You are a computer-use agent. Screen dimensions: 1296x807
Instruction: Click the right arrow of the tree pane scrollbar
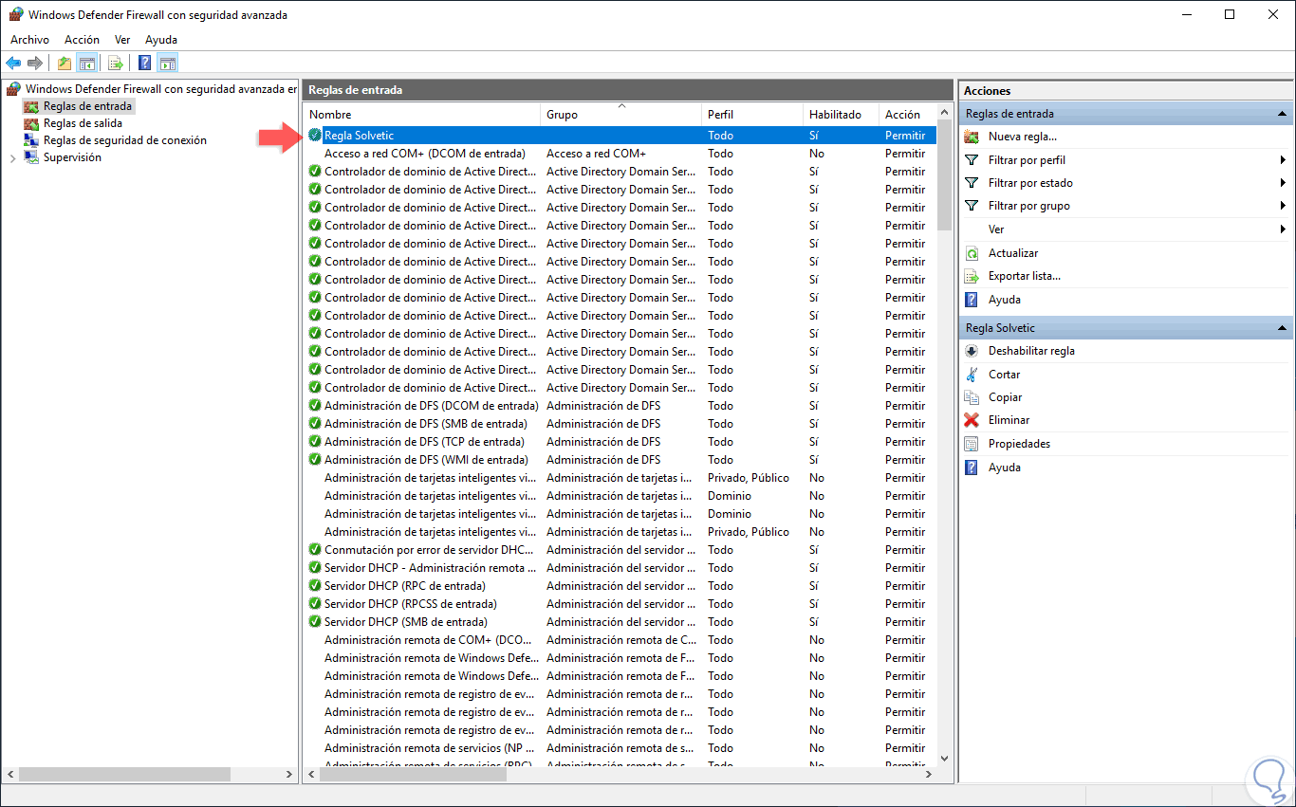[289, 775]
